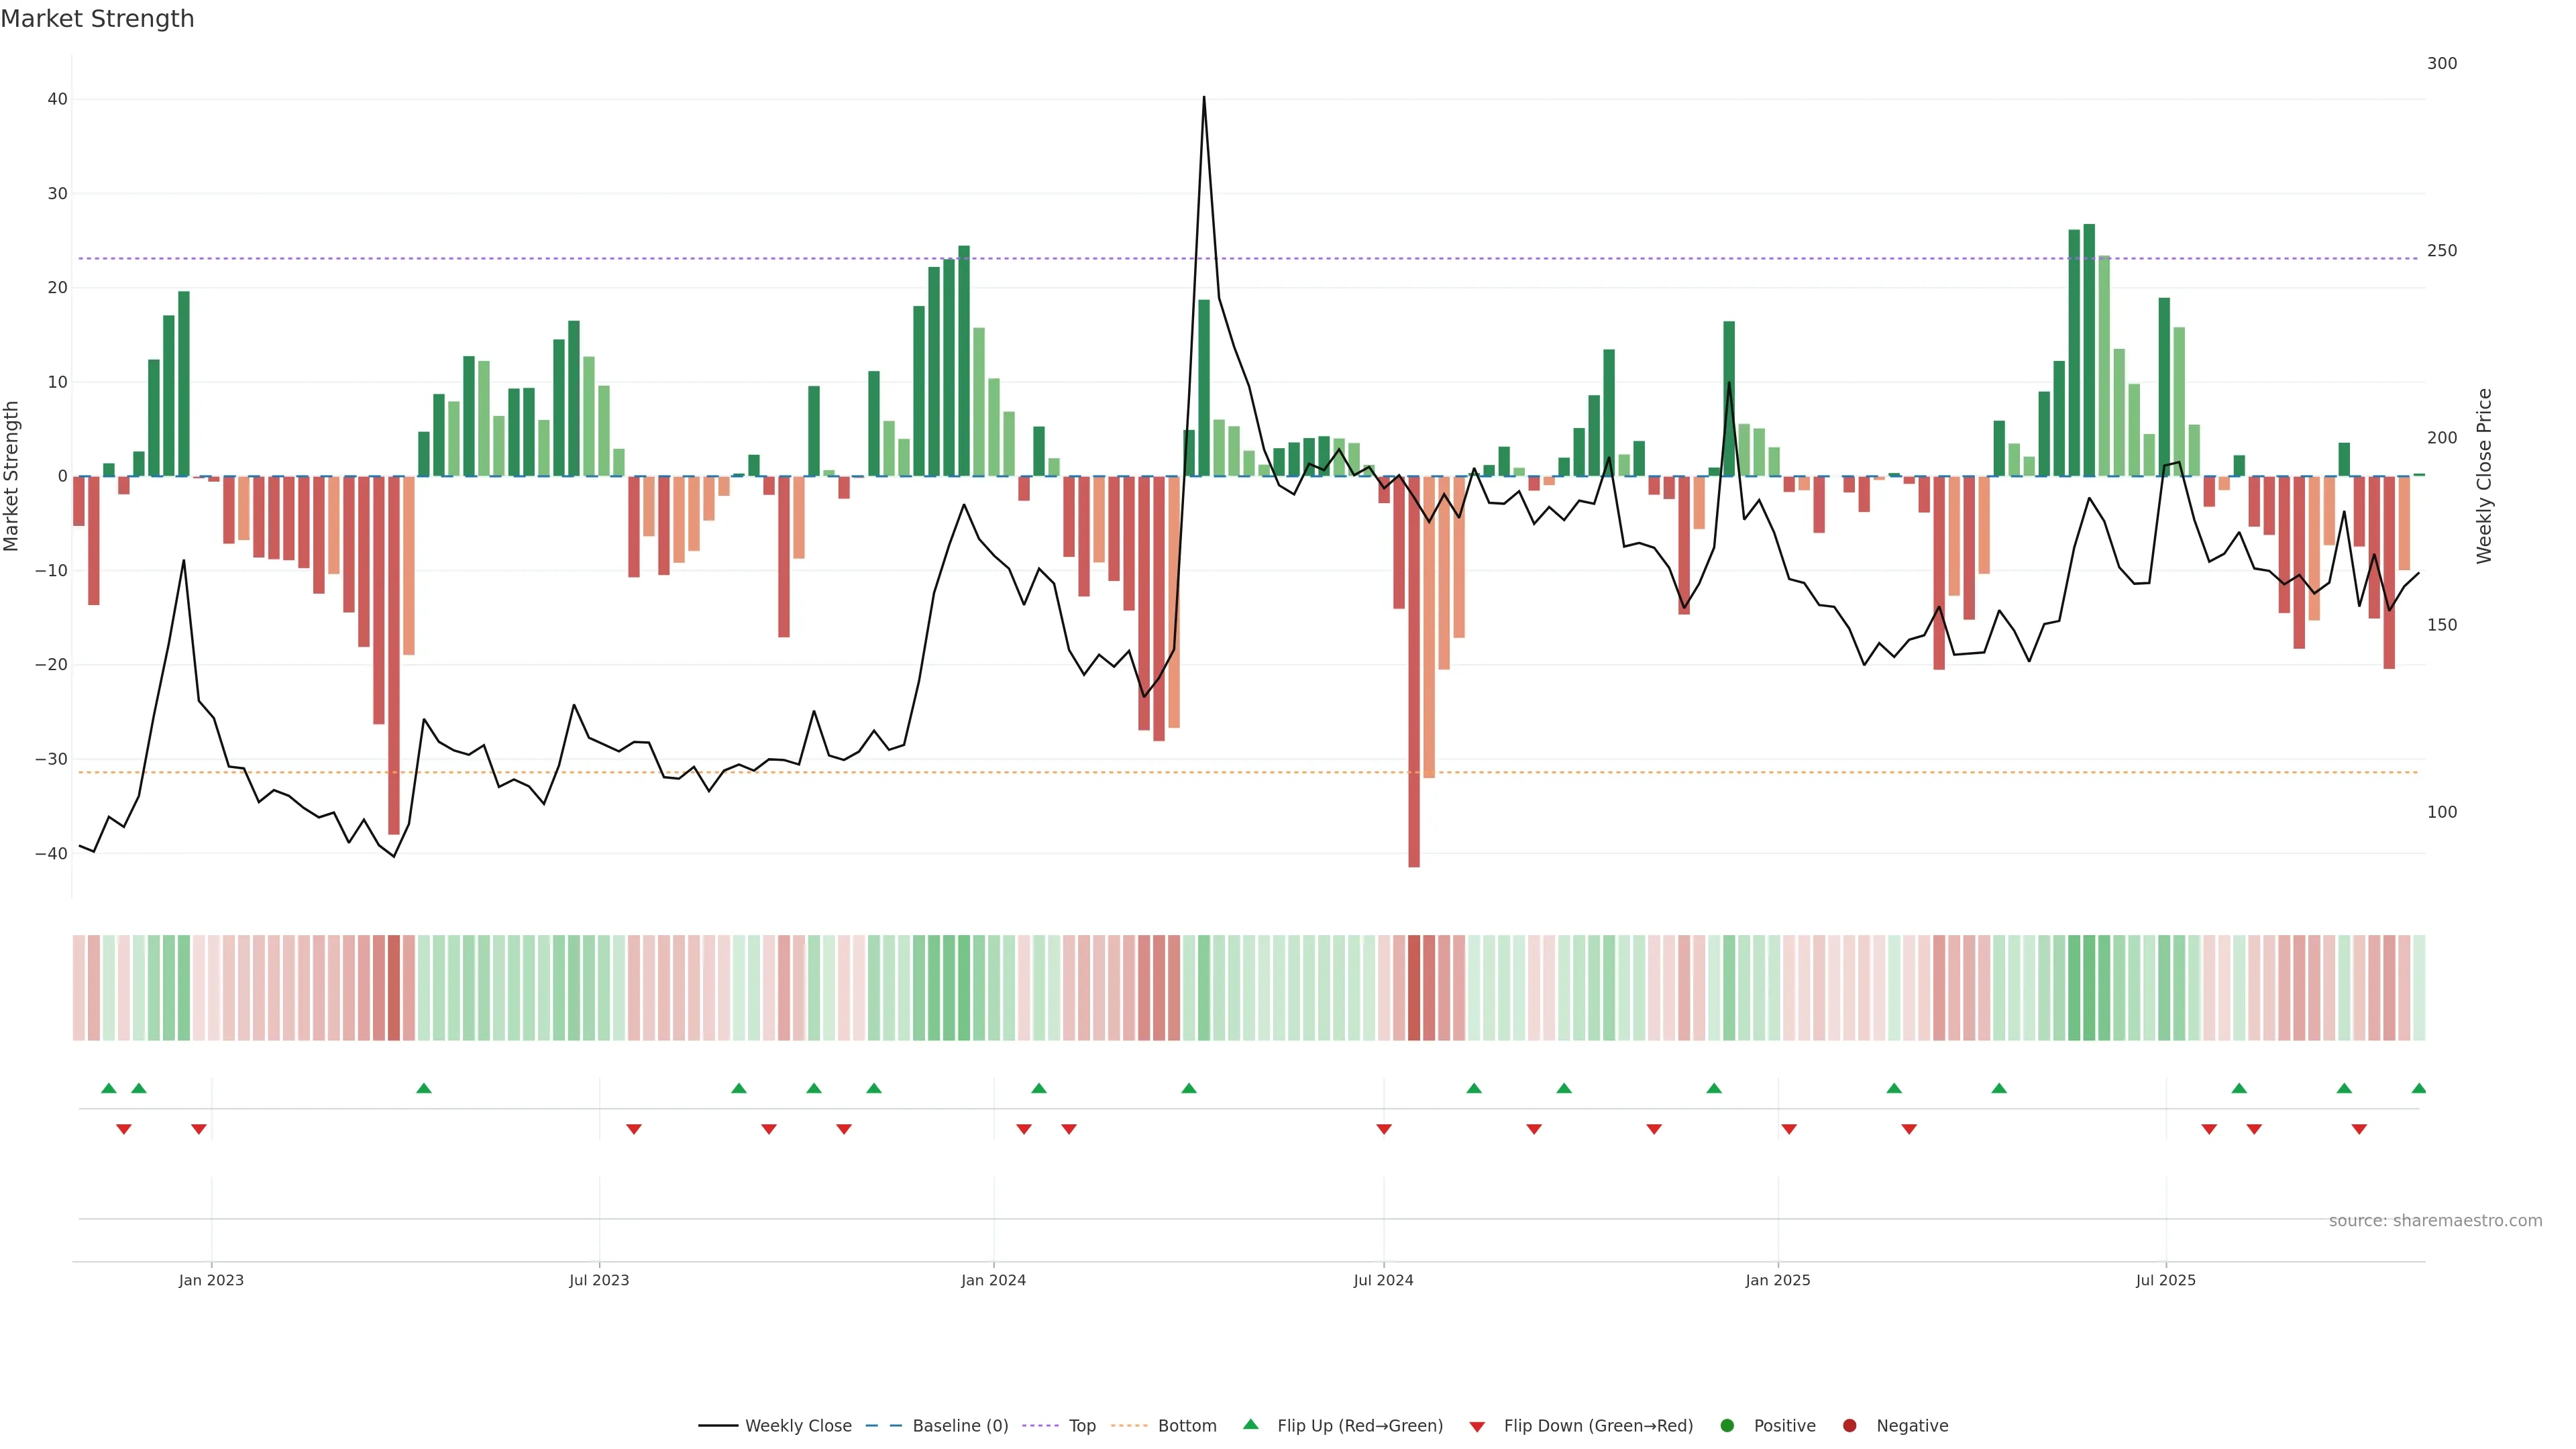
Task: Click the green Flip Up triangle in the legend
Action: [1250, 1424]
